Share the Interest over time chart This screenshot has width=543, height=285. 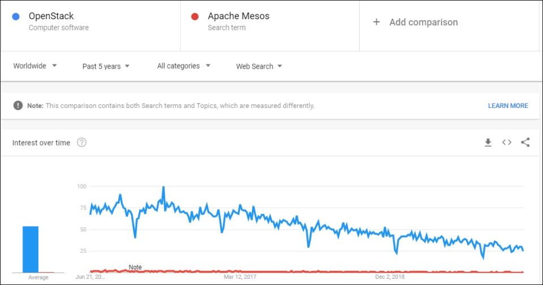(x=525, y=142)
